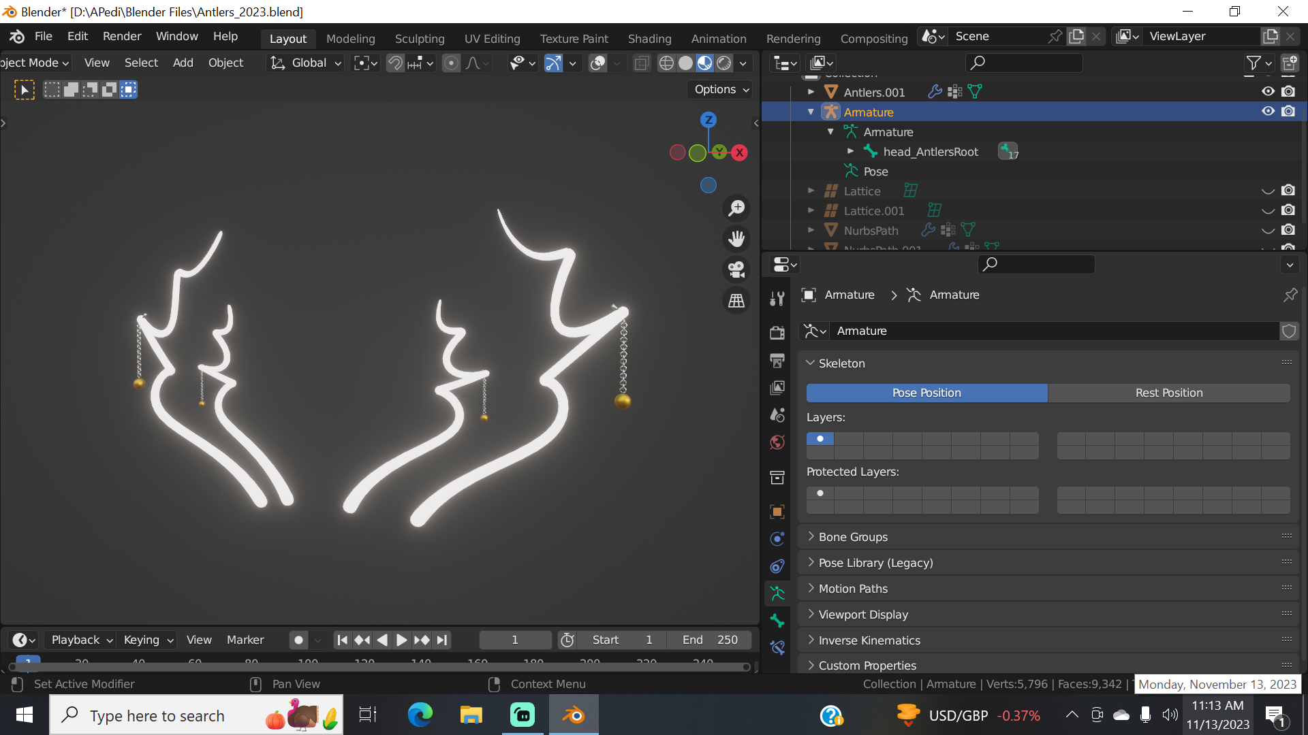1308x735 pixels.
Task: Open the Render properties tab
Action: click(x=777, y=332)
